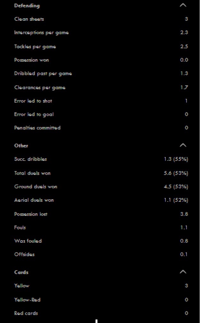
Task: Select the Defending section header
Action: 27,5
